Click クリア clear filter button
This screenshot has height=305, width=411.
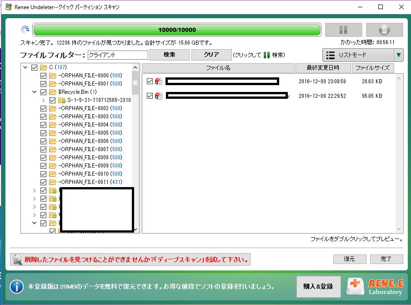[x=211, y=55]
